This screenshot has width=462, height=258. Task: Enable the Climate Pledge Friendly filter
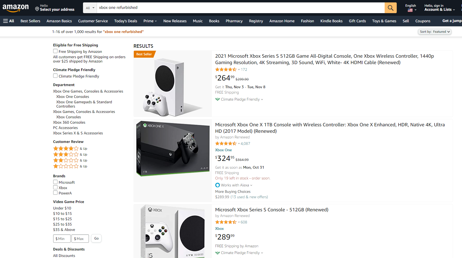(x=55, y=76)
